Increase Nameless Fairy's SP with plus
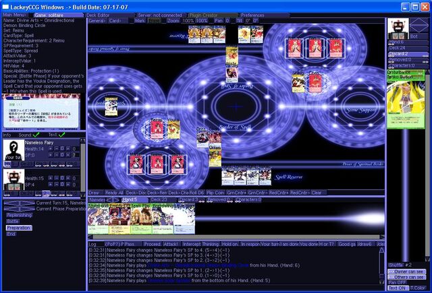432x293 pixels. [x=51, y=155]
